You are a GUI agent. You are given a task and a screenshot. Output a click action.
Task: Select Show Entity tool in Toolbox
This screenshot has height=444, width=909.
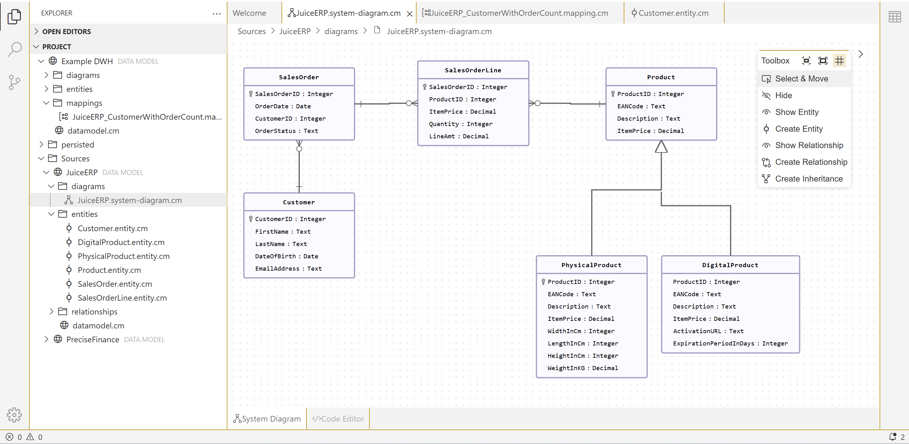pyautogui.click(x=796, y=112)
